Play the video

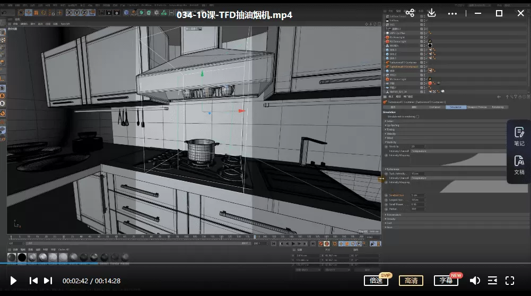pyautogui.click(x=14, y=281)
